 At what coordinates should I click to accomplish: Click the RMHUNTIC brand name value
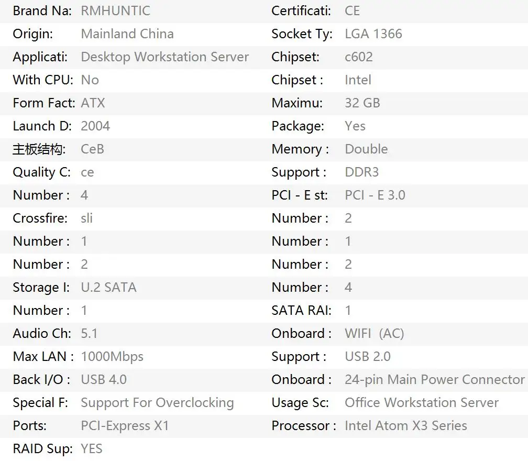point(115,11)
